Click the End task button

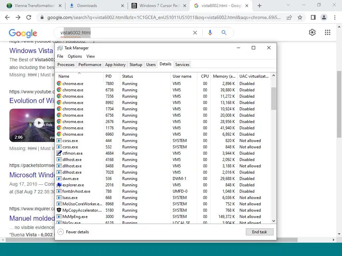click(259, 232)
